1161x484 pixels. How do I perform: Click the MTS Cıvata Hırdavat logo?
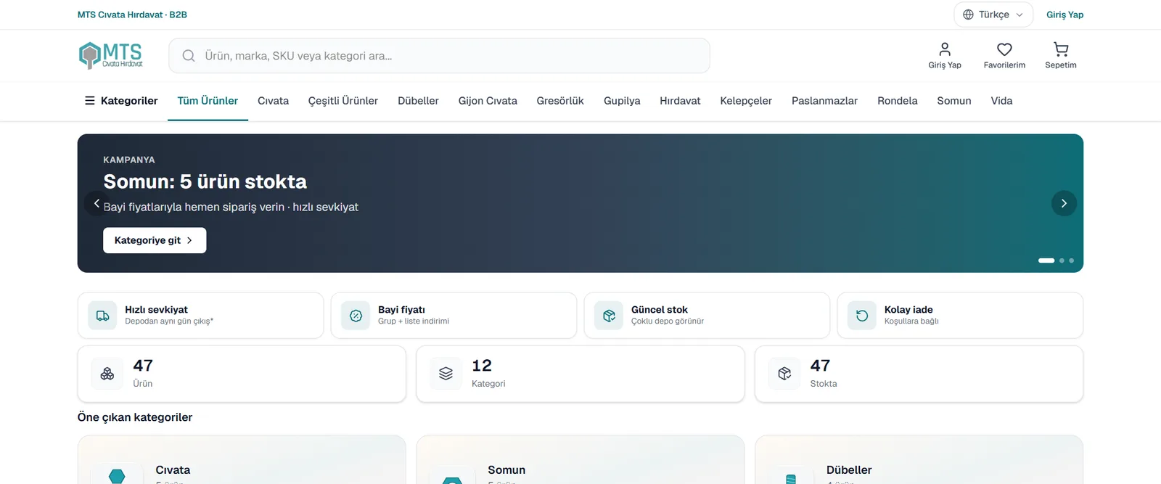point(111,55)
